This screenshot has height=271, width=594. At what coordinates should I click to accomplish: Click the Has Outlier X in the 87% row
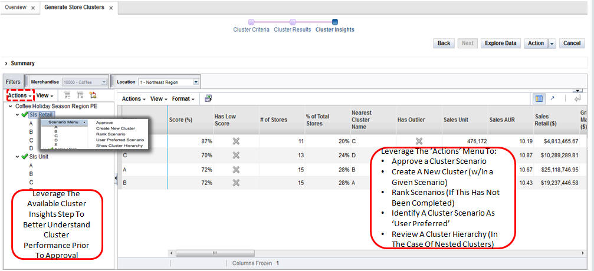419,141
